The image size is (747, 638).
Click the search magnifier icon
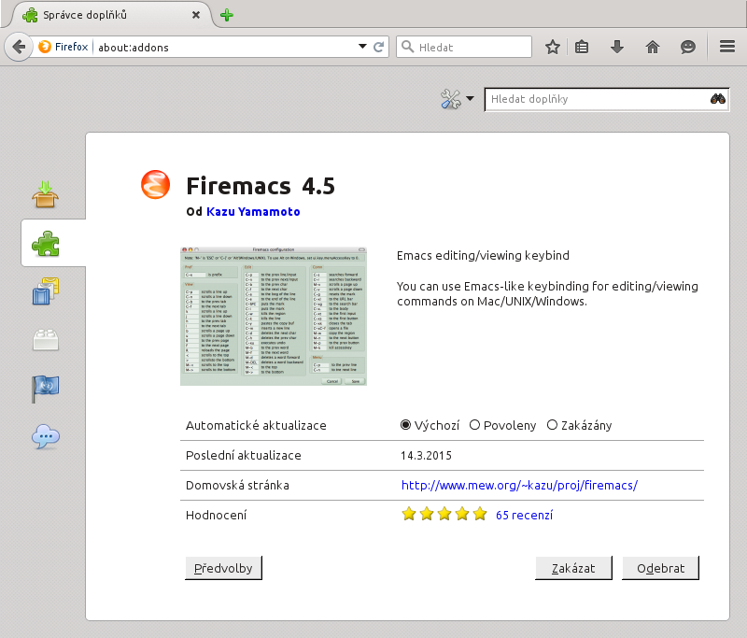click(x=408, y=47)
